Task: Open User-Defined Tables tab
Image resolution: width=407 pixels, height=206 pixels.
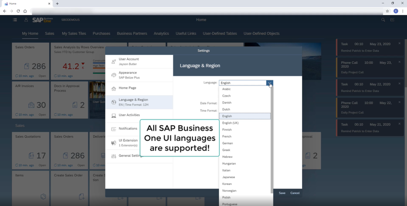Action: [220, 34]
